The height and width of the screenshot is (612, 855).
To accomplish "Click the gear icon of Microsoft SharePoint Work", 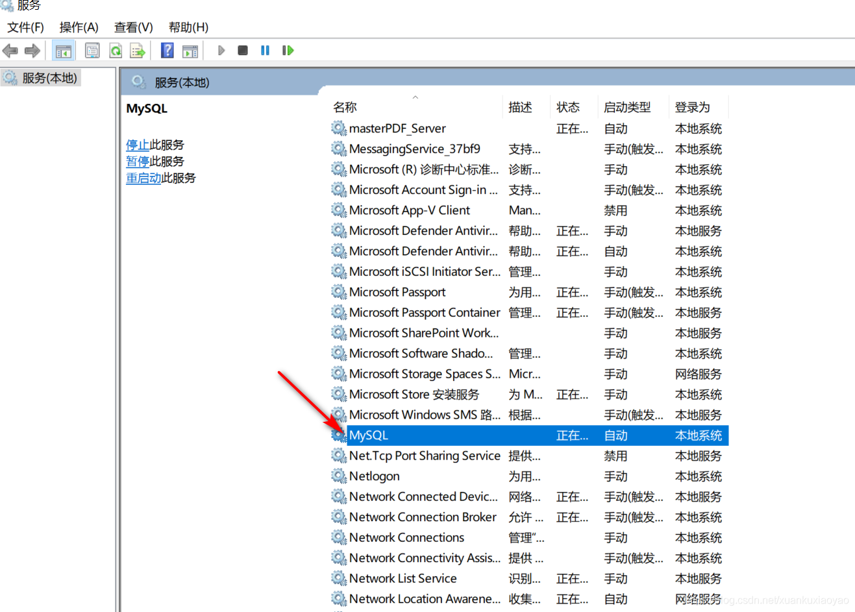I will click(x=339, y=332).
